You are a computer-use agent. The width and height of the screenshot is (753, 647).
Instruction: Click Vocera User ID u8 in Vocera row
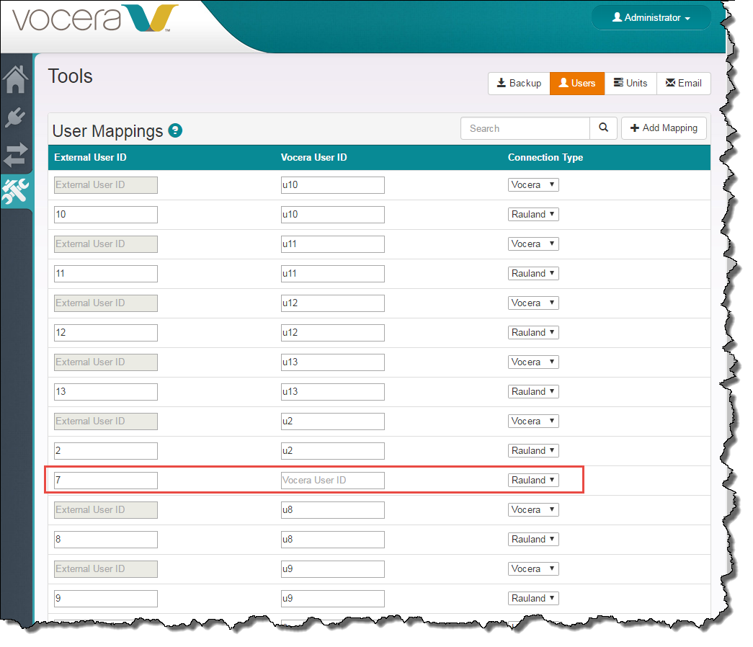(332, 509)
